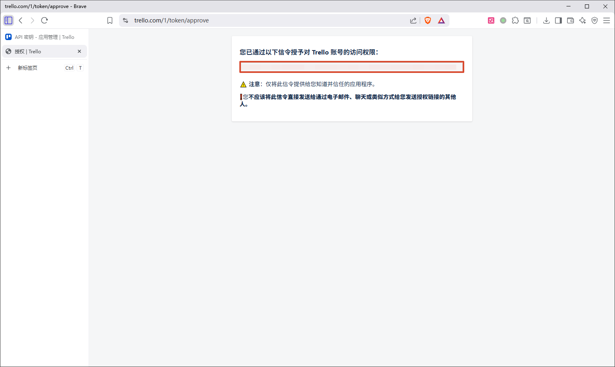
Task: Open the Brave Rewards triangle icon
Action: [441, 20]
